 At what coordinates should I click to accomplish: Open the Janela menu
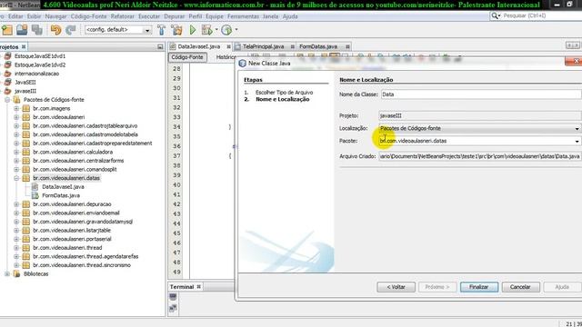tap(270, 16)
